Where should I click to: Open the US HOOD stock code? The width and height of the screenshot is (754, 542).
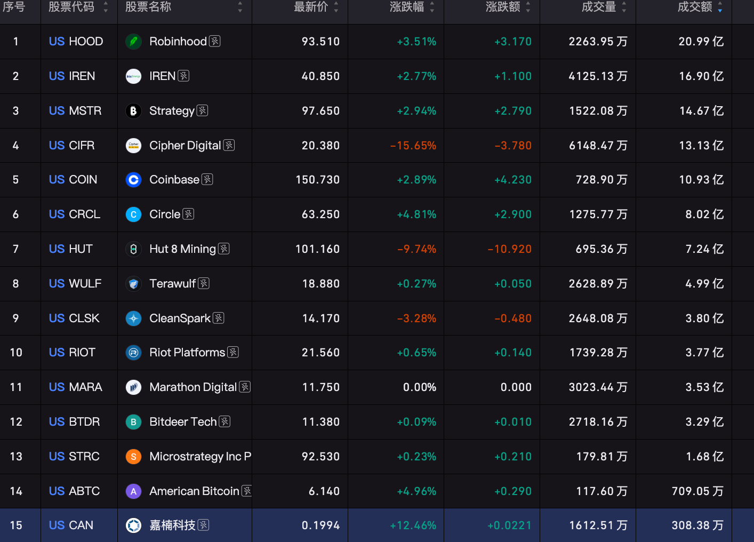pos(76,42)
